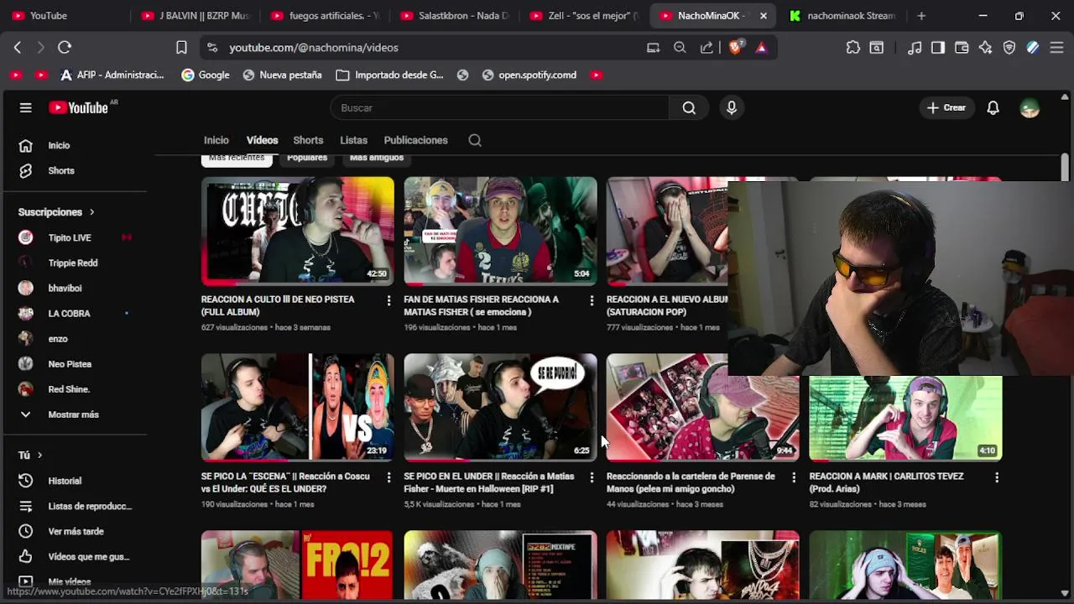
Task: Select the Más antiguos filter chip
Action: (x=377, y=159)
